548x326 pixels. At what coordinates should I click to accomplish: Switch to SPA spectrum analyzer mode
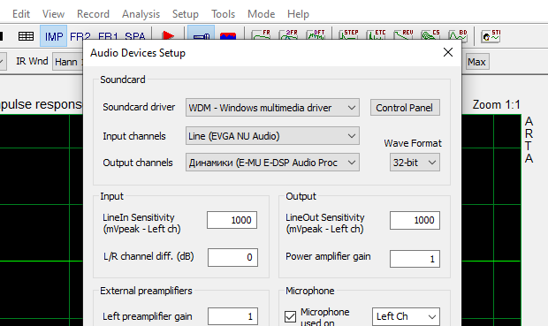(x=135, y=36)
